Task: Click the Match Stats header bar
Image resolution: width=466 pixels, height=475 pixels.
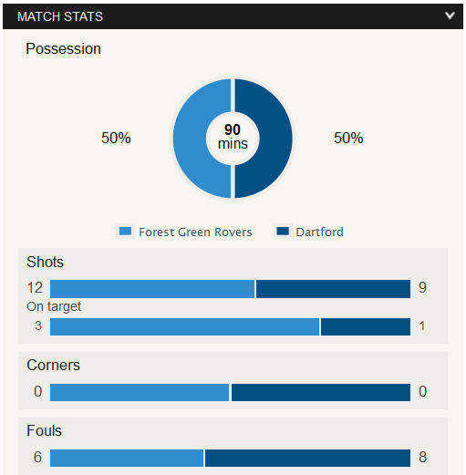Action: click(x=233, y=16)
